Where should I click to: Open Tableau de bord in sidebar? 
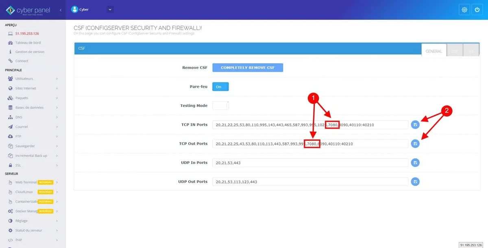[28, 43]
